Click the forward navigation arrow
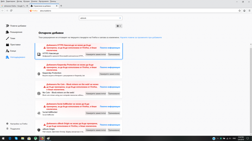The width and height of the screenshot is (252, 141). 7,11
